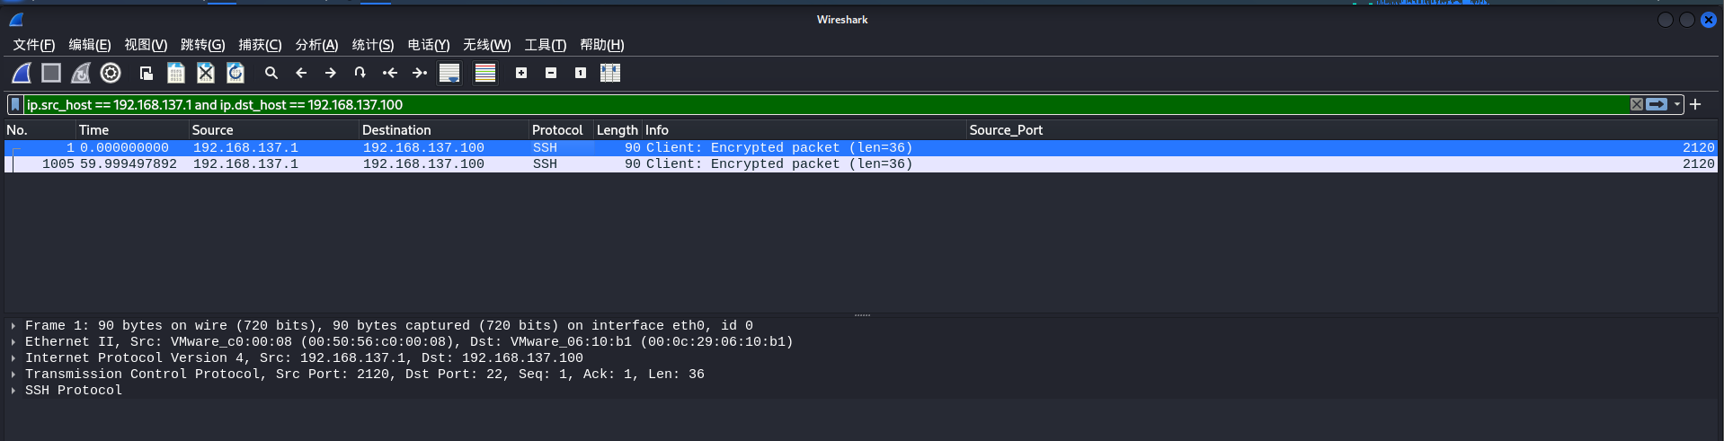Close the Wireshark window
The image size is (1724, 441).
click(1709, 20)
